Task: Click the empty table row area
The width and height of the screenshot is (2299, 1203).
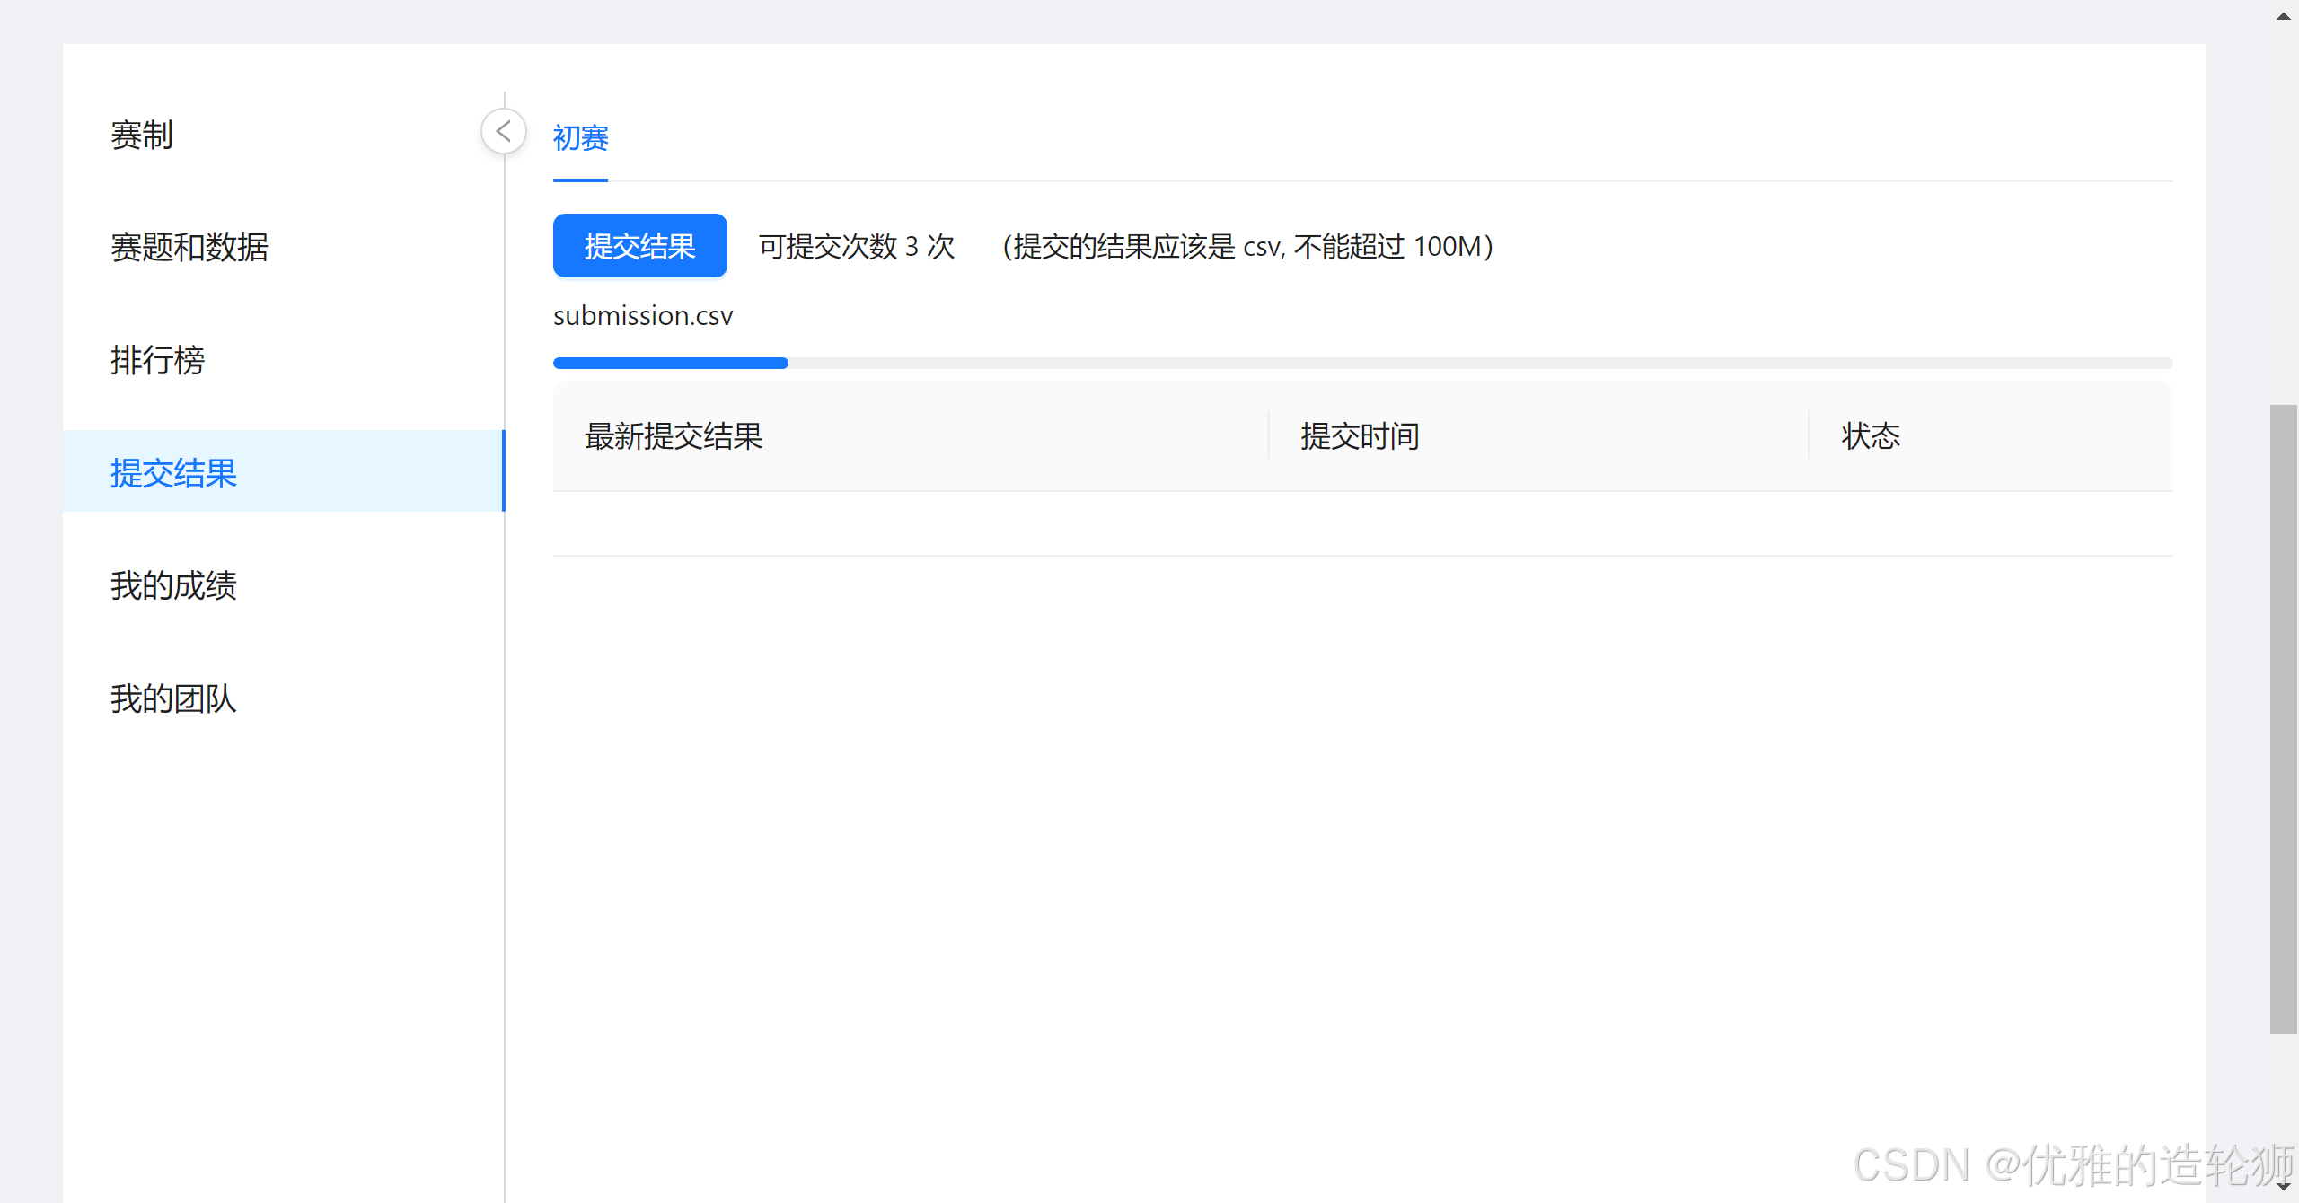Action: click(x=1361, y=523)
